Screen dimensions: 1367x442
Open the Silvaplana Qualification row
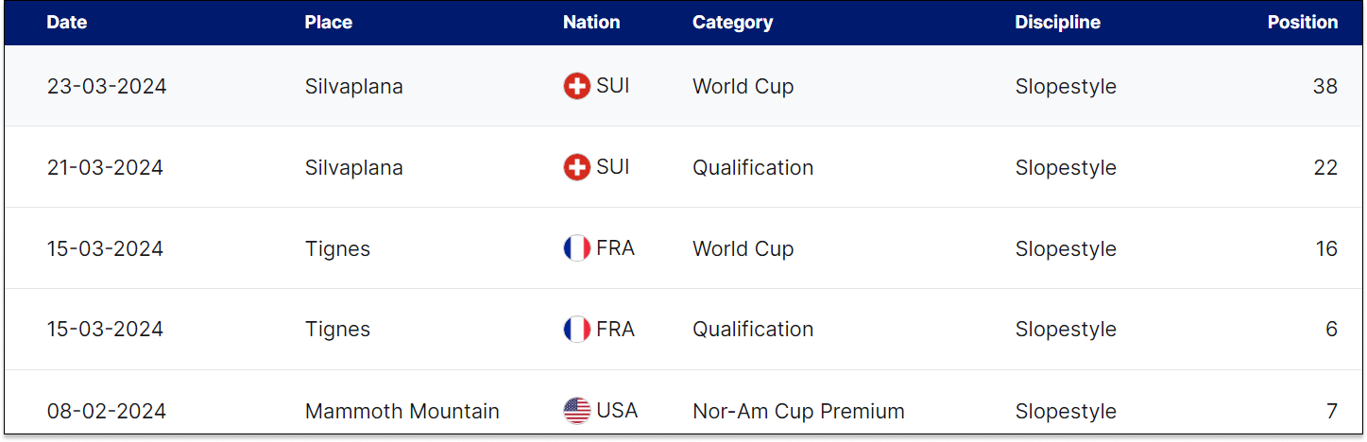[683, 167]
